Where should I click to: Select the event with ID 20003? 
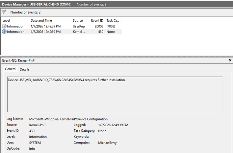pyautogui.click(x=61, y=26)
